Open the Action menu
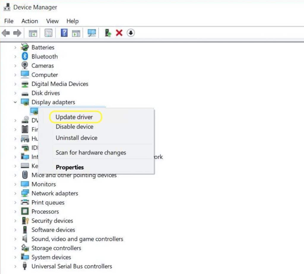Viewport: 304px width, 274px height. pos(29,21)
